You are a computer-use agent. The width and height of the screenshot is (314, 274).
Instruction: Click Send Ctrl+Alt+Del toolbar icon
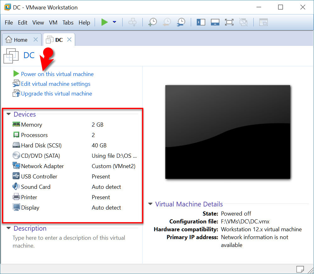click(x=132, y=22)
